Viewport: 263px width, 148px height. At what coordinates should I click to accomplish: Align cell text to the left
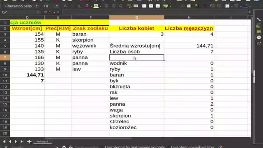tap(107, 6)
